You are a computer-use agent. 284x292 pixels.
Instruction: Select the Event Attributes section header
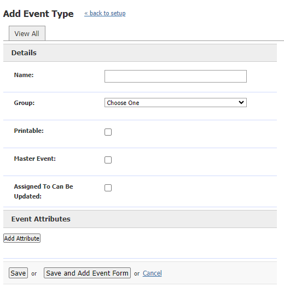pyautogui.click(x=140, y=219)
